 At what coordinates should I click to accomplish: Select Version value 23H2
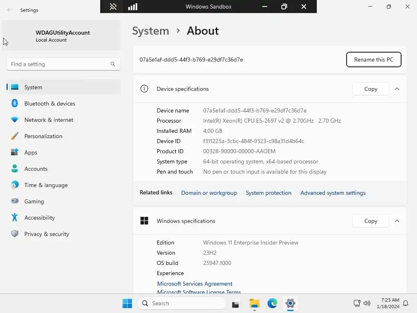click(x=210, y=253)
